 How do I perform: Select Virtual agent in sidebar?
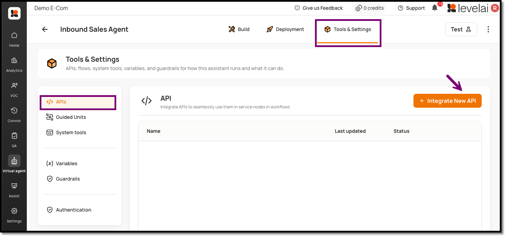[14, 164]
